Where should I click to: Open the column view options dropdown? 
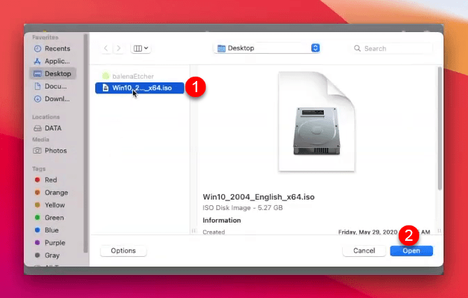point(141,48)
